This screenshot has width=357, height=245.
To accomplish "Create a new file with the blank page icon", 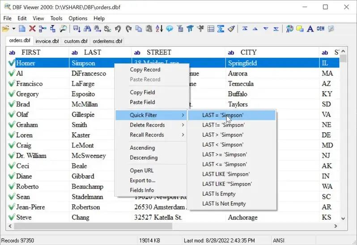I will click(22, 29).
